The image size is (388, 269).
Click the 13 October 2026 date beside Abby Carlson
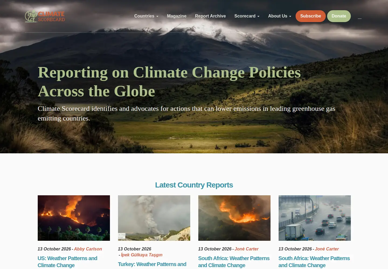click(x=54, y=249)
